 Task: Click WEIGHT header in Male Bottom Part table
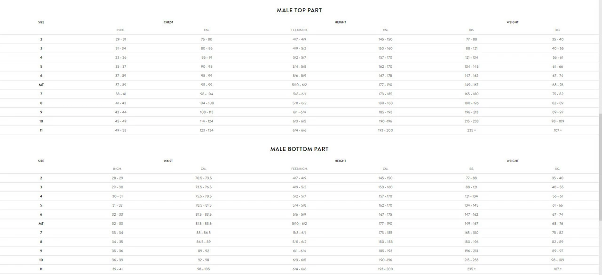pos(513,161)
